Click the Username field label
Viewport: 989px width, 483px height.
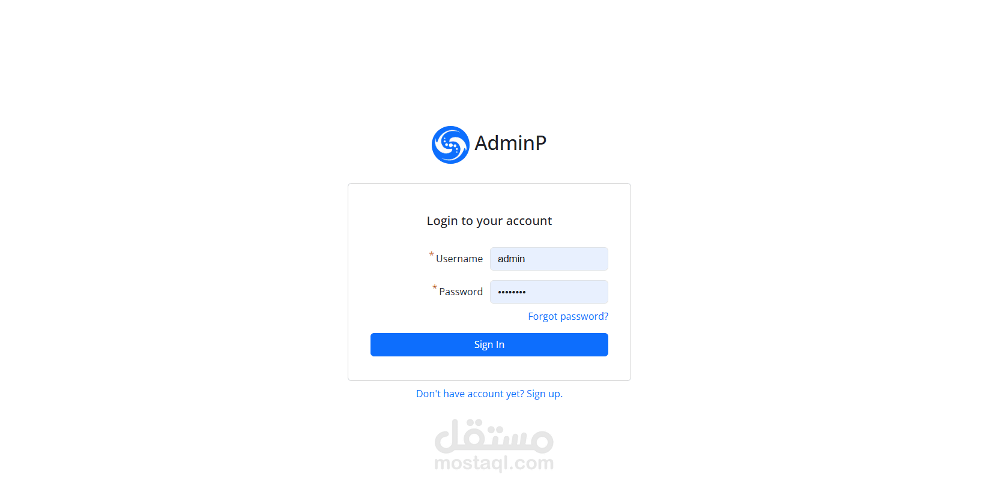coord(459,259)
